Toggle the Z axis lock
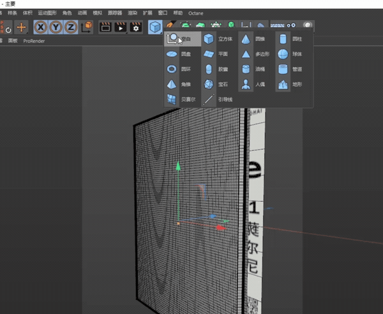 71,27
